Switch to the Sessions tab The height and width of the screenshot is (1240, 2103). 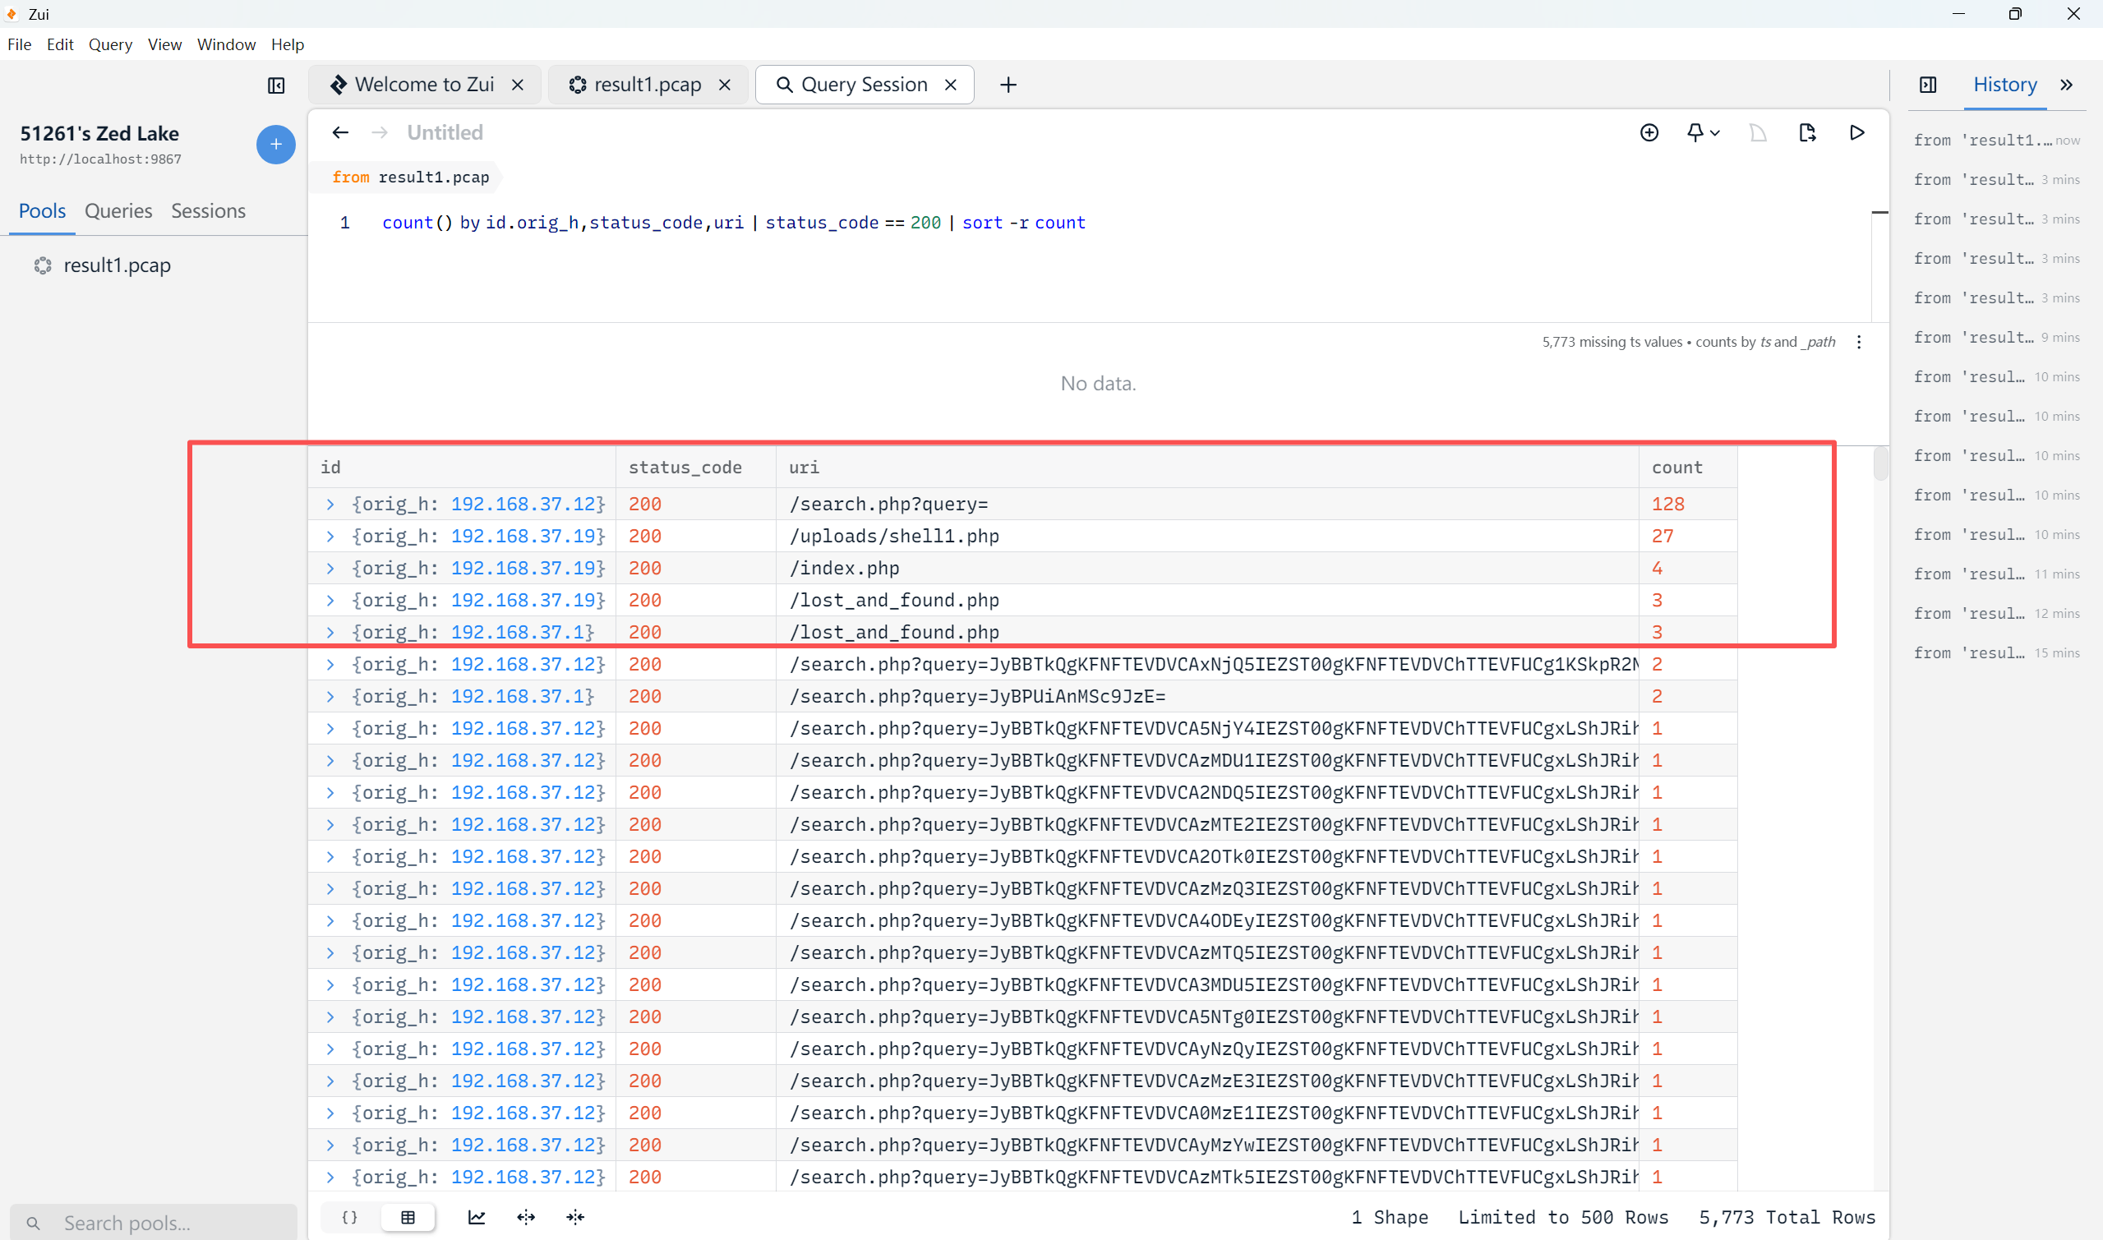click(x=208, y=211)
